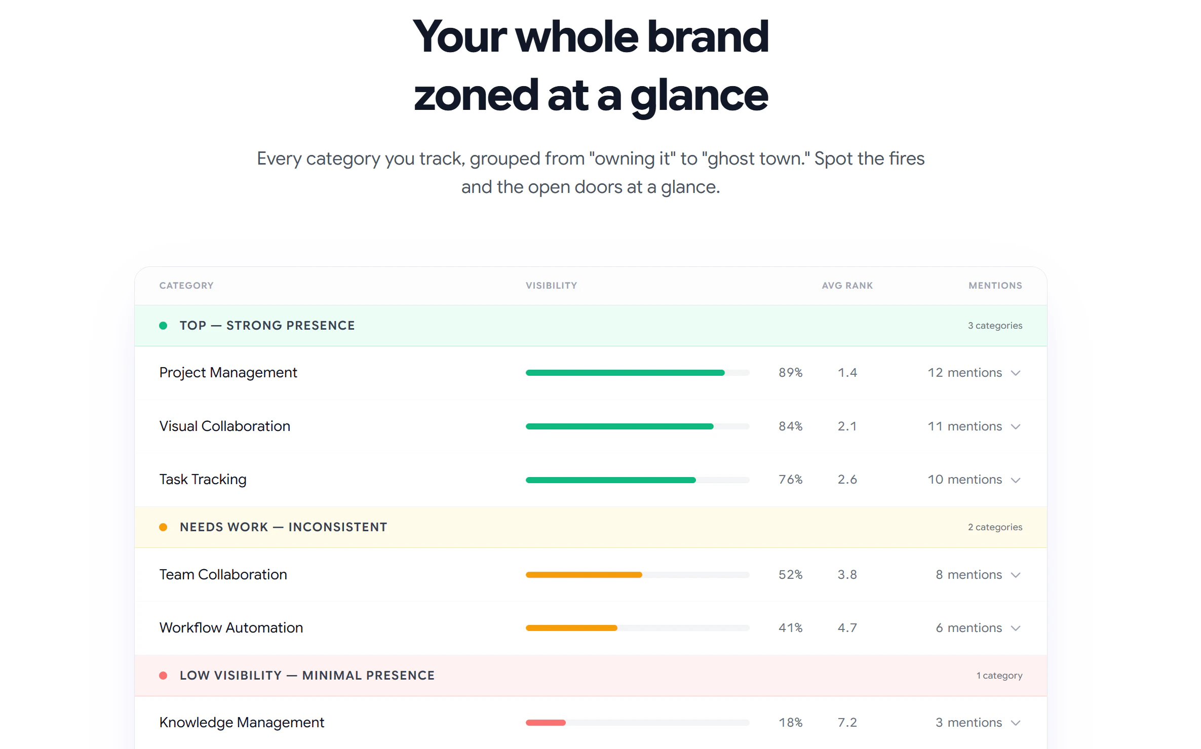Select the Project Management category row
The width and height of the screenshot is (1201, 749).
tap(228, 373)
